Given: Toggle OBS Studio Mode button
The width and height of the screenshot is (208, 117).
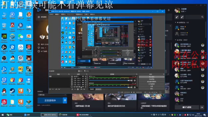Looking at the screenshot, I should [x=152, y=84].
